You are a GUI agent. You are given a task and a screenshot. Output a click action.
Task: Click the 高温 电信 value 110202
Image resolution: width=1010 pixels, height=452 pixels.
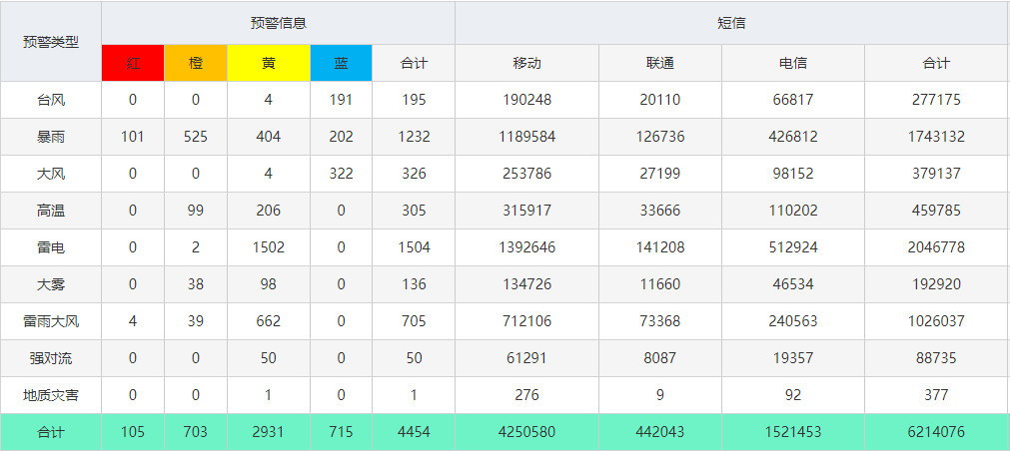pyautogui.click(x=793, y=211)
